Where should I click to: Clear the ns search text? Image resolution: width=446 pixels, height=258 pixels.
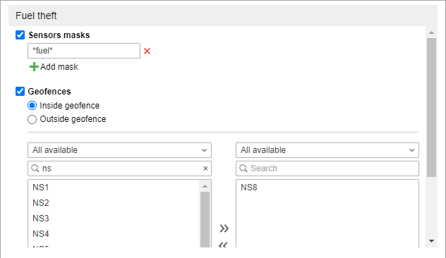205,168
